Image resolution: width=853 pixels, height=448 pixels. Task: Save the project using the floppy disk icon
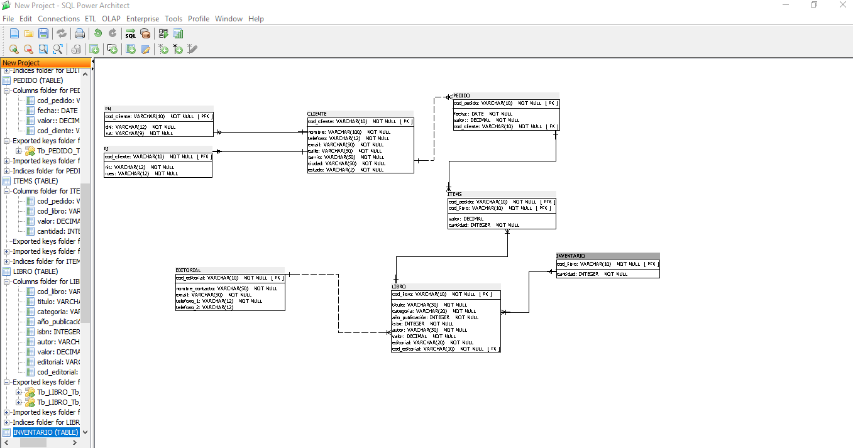click(x=43, y=34)
